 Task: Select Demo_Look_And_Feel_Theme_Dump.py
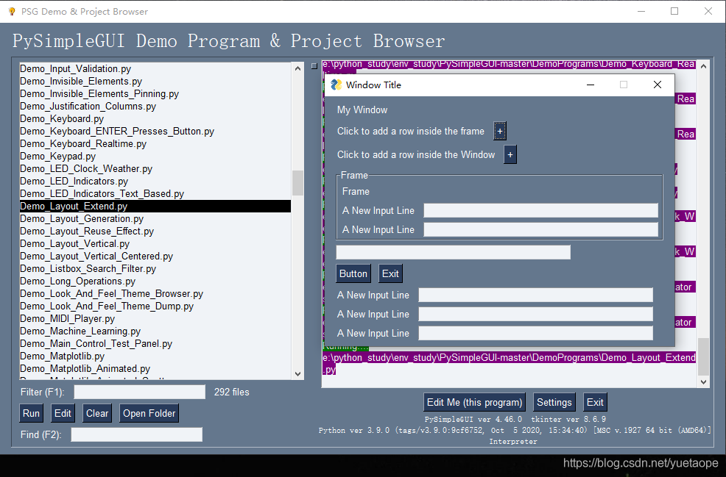tap(155, 306)
